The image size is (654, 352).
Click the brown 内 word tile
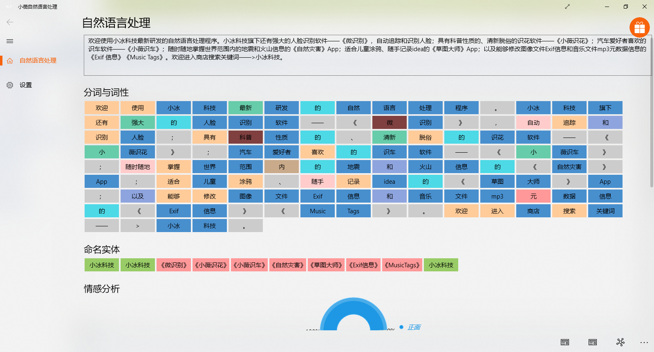[282, 167]
